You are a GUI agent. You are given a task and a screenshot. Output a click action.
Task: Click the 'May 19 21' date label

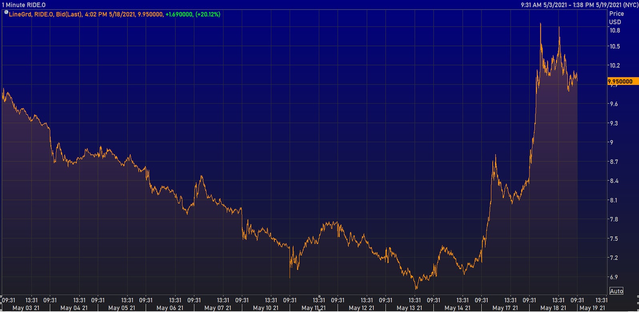[x=592, y=308]
